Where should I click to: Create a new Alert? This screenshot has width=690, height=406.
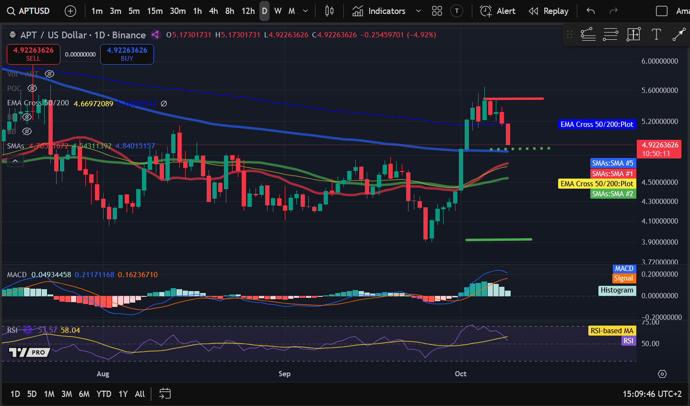(x=498, y=11)
